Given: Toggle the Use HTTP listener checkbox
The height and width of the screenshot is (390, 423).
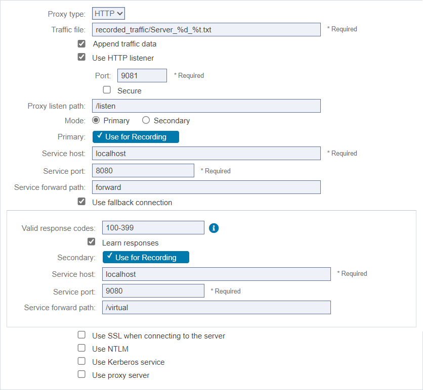Looking at the screenshot, I should [81, 57].
